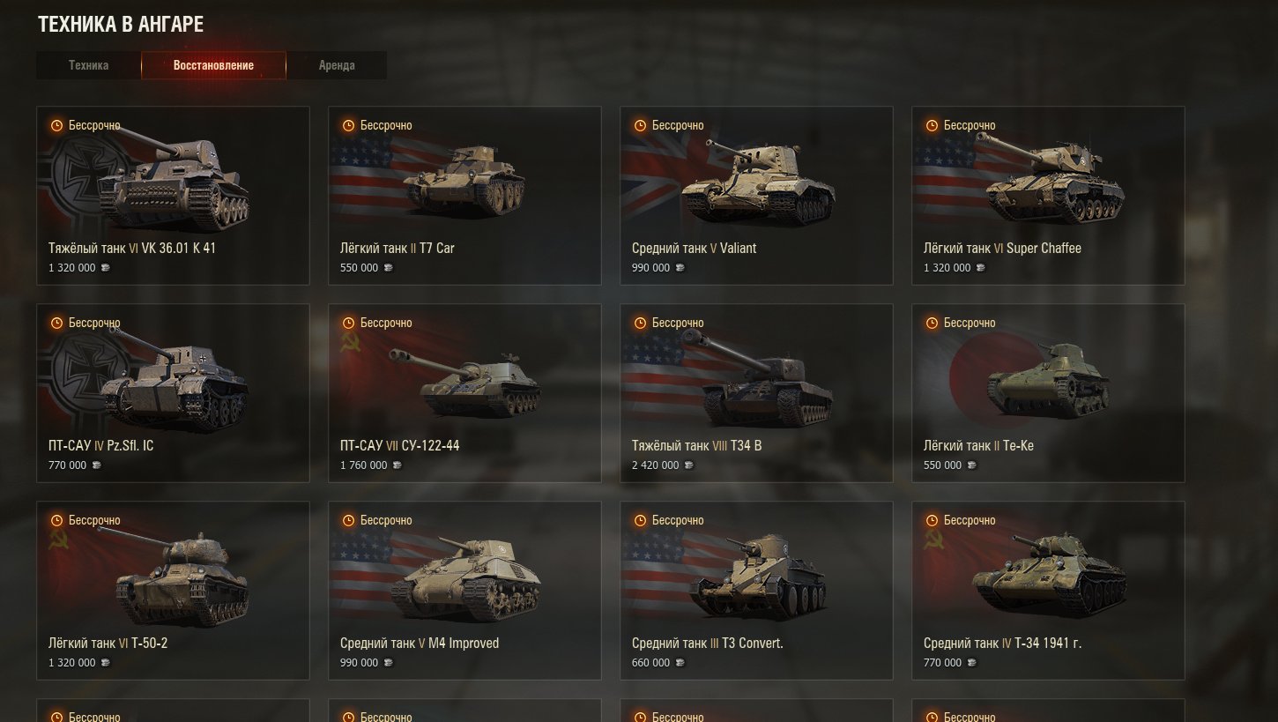Click the clock icon on T7 Car card

349,125
